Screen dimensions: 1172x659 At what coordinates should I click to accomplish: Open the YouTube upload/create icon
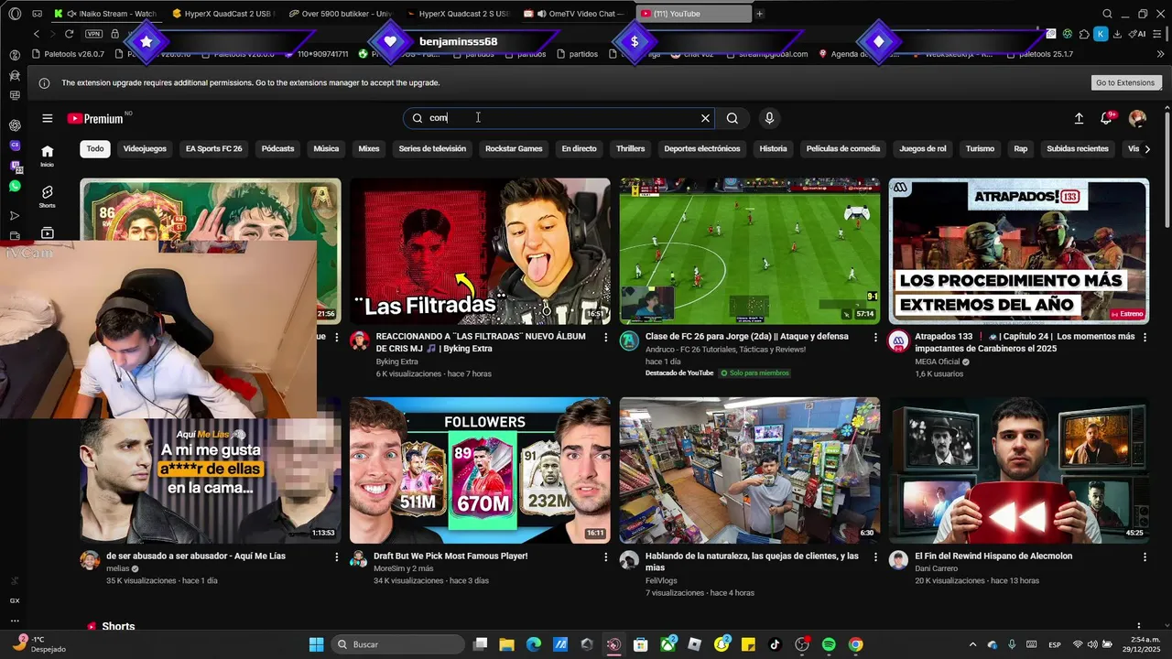pos(1079,118)
